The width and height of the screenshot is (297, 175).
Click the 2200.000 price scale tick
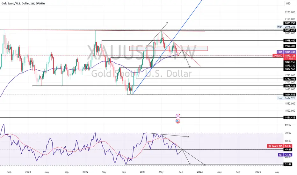point(290,12)
